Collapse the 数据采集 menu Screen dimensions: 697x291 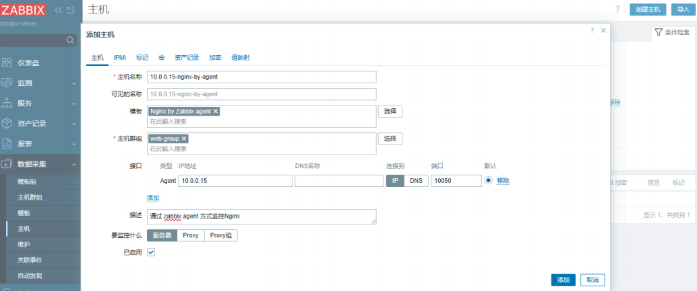click(73, 164)
